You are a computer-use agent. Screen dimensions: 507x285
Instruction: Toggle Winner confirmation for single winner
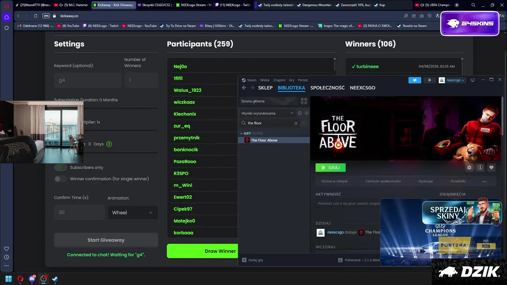tap(60, 179)
